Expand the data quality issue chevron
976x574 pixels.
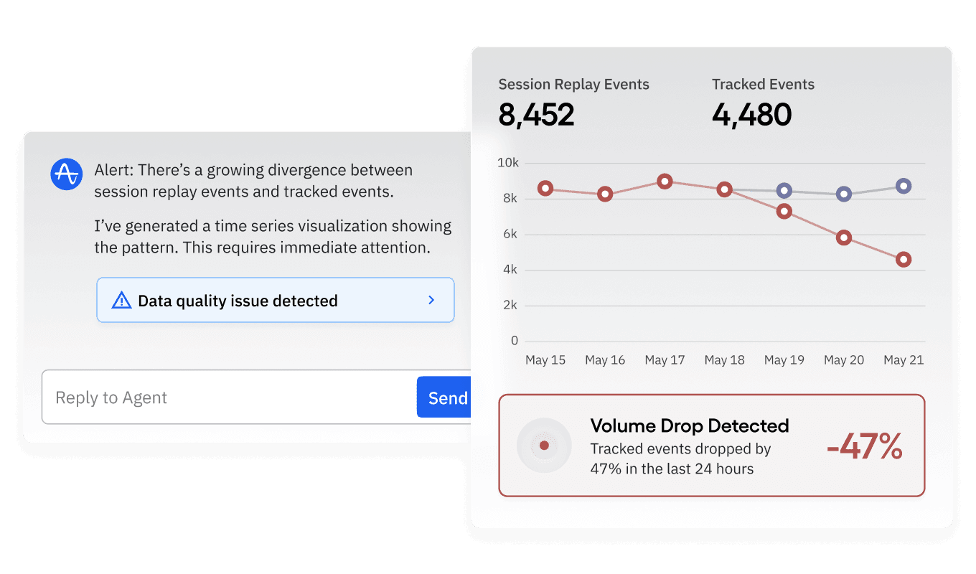coord(431,300)
